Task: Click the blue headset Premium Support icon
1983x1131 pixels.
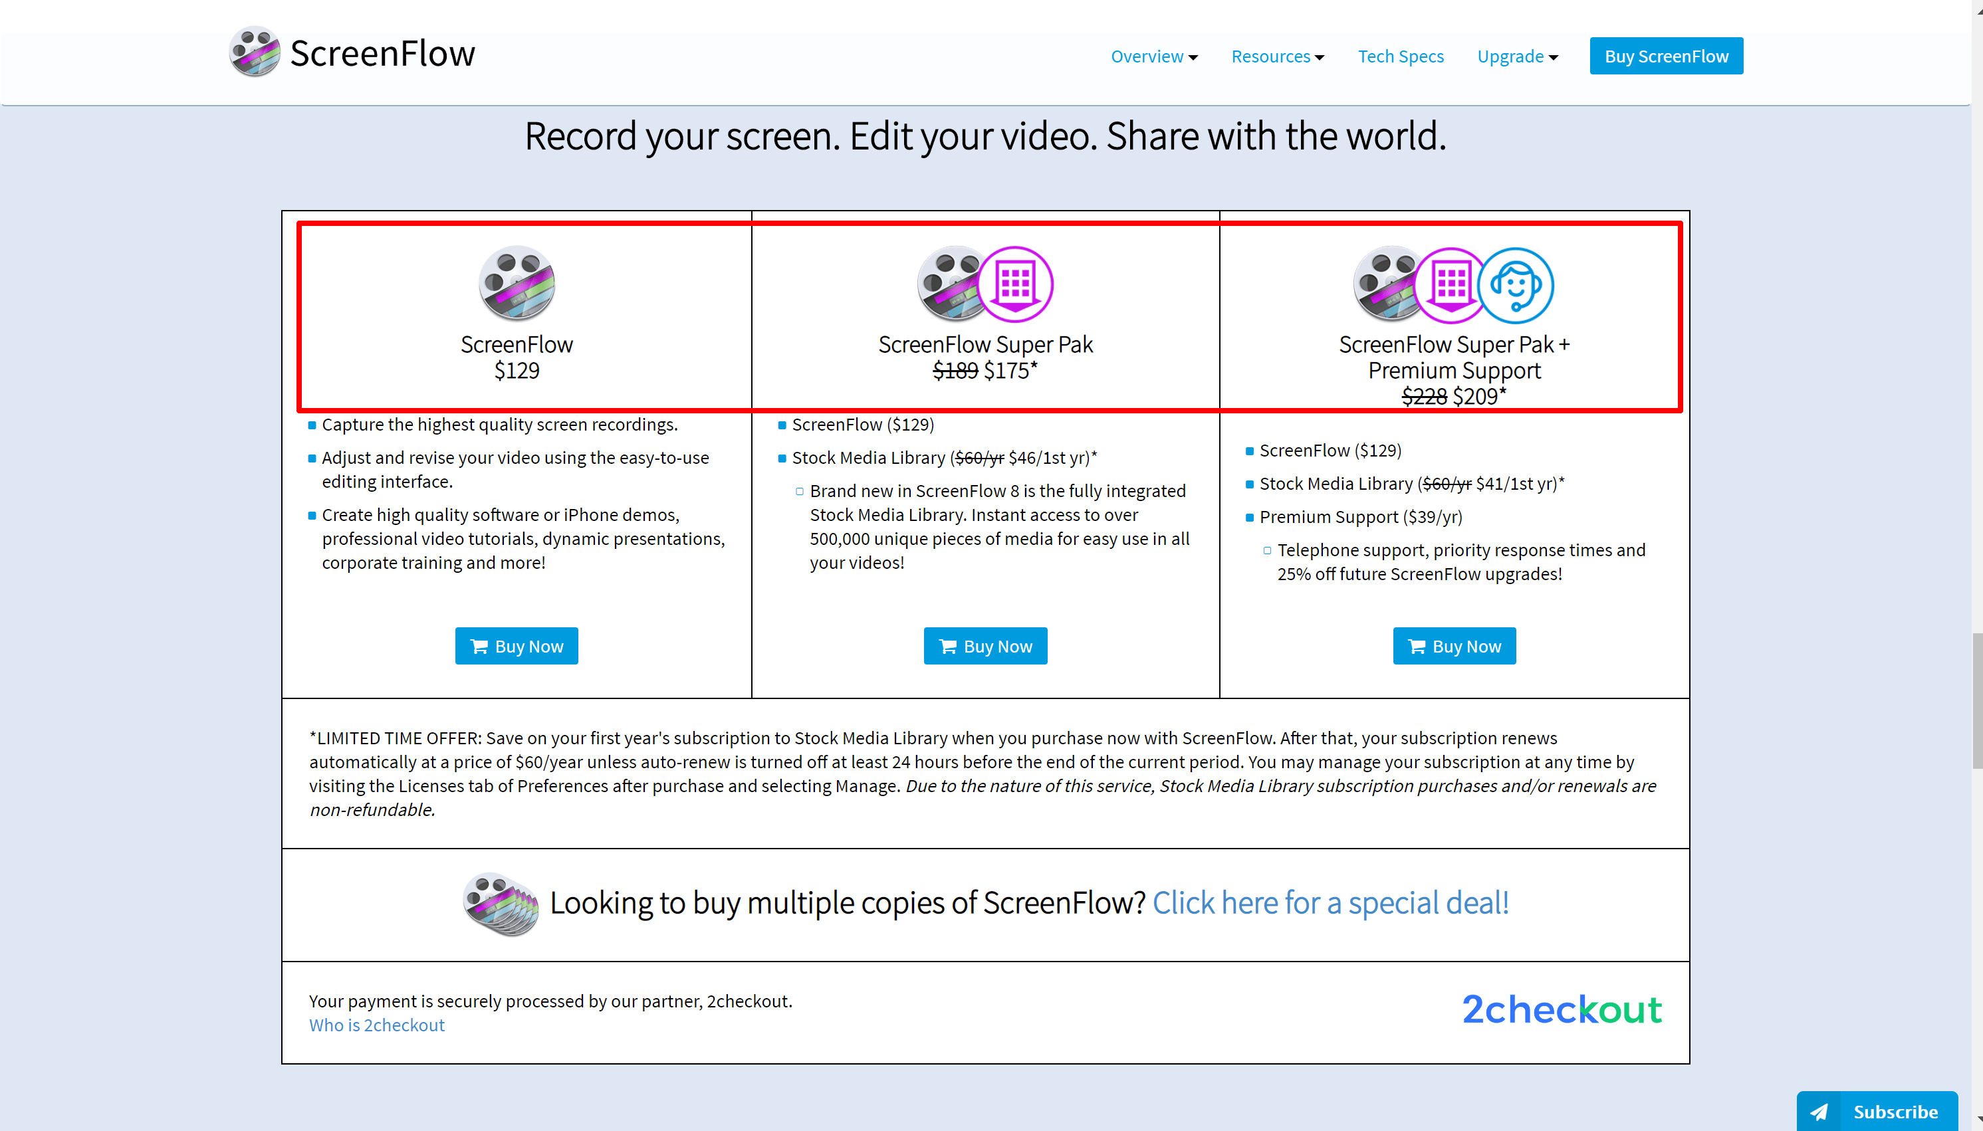Action: (x=1515, y=285)
